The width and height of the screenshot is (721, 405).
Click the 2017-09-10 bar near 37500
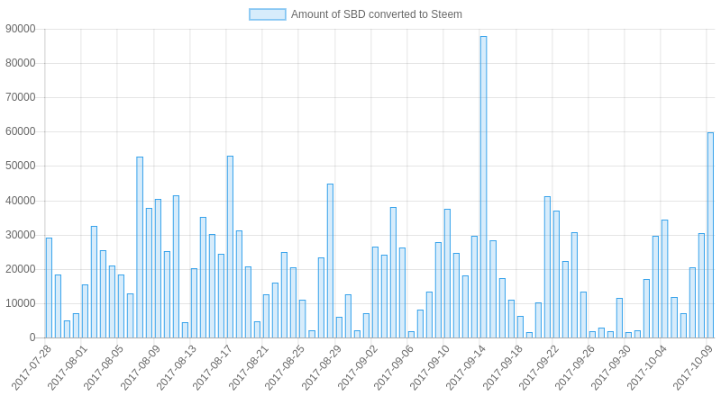pos(447,274)
